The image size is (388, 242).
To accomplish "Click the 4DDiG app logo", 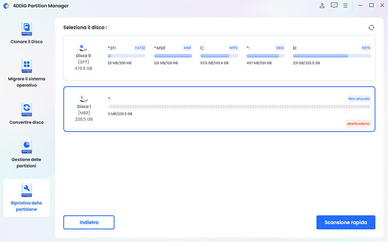I will point(6,6).
